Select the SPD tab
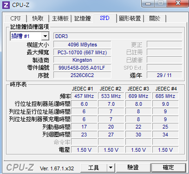 tap(104, 18)
